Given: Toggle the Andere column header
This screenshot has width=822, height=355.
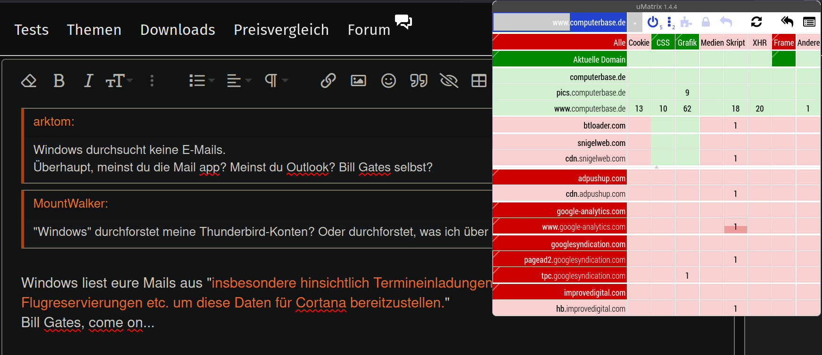Looking at the screenshot, I should coord(808,42).
